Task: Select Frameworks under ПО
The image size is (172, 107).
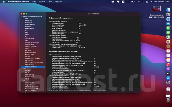Action: pos(29,83)
